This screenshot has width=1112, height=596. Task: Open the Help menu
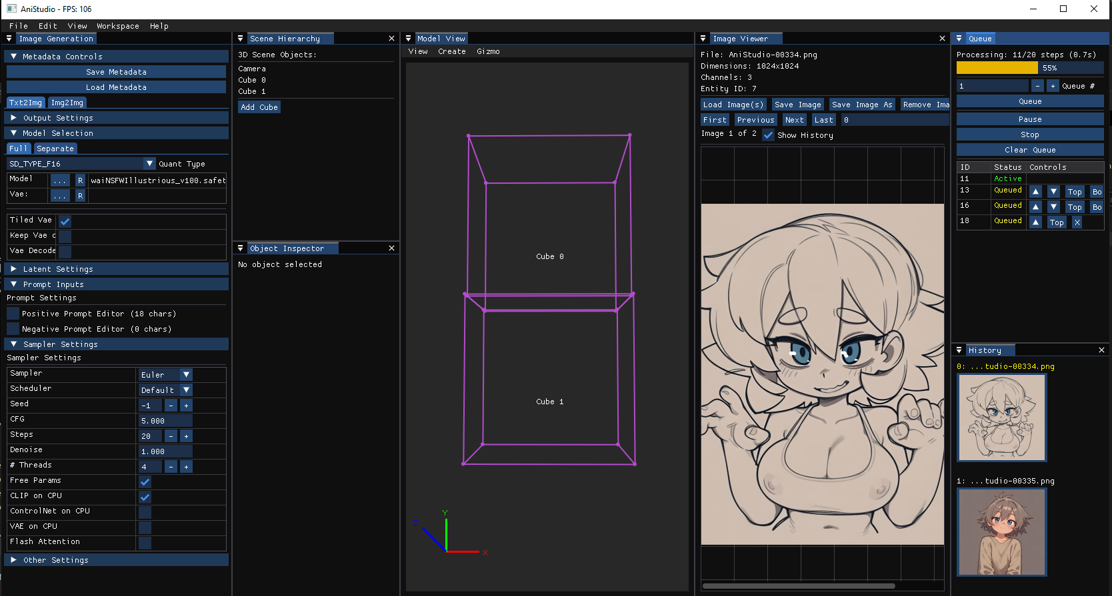coord(159,26)
